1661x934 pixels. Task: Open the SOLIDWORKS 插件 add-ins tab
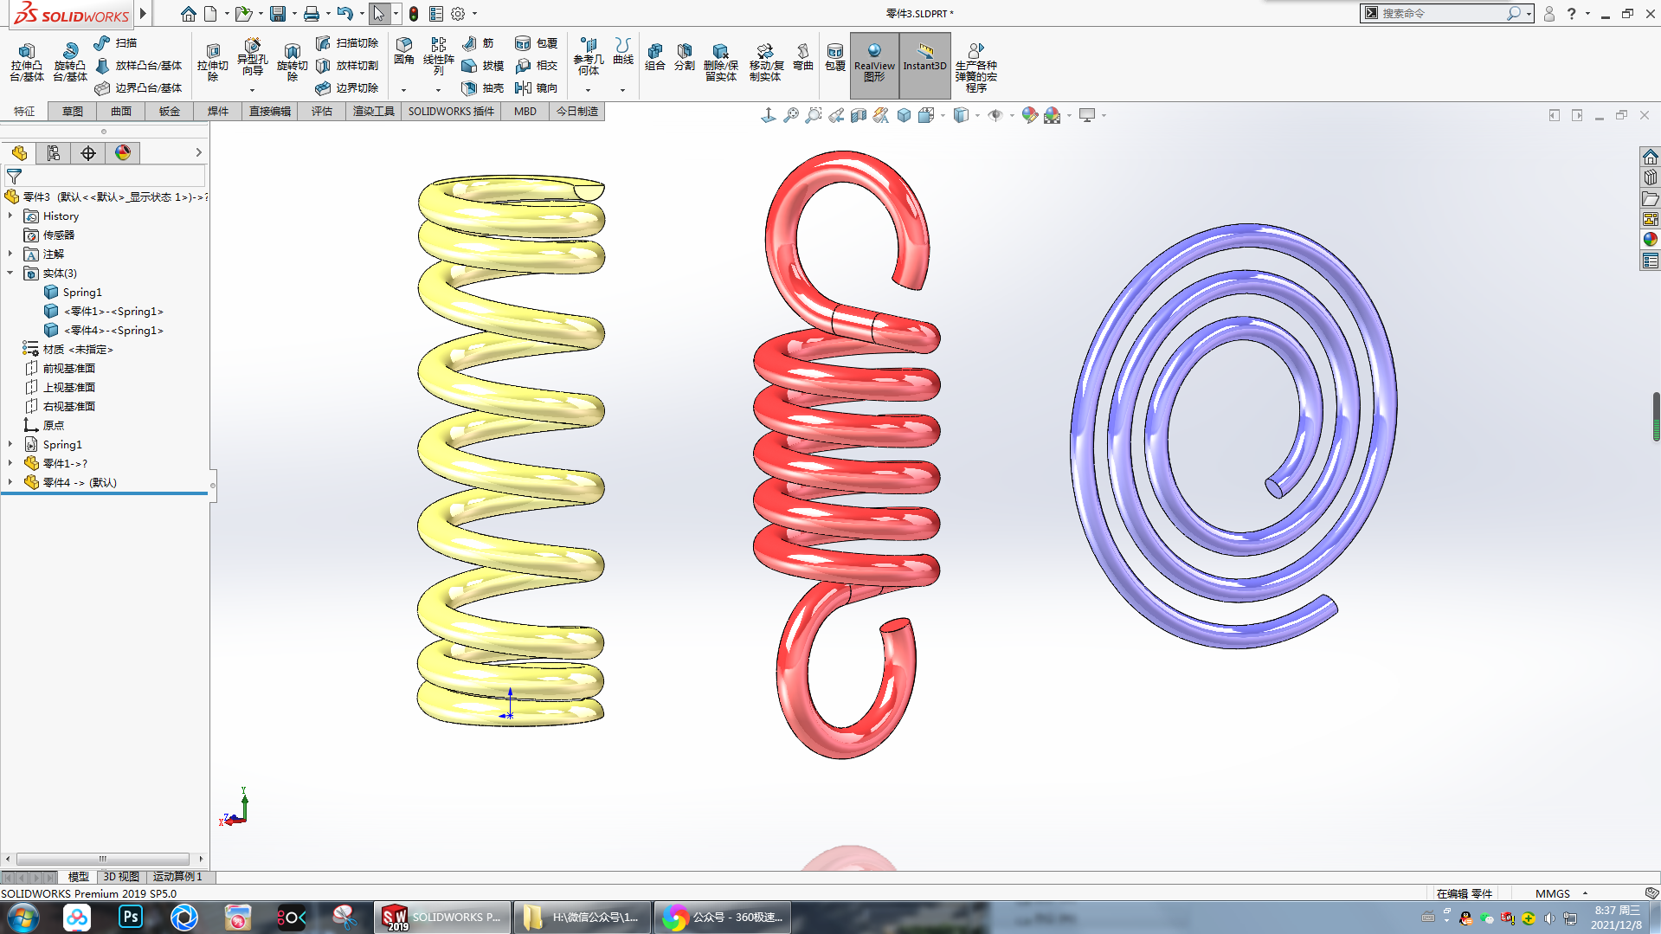pyautogui.click(x=451, y=111)
